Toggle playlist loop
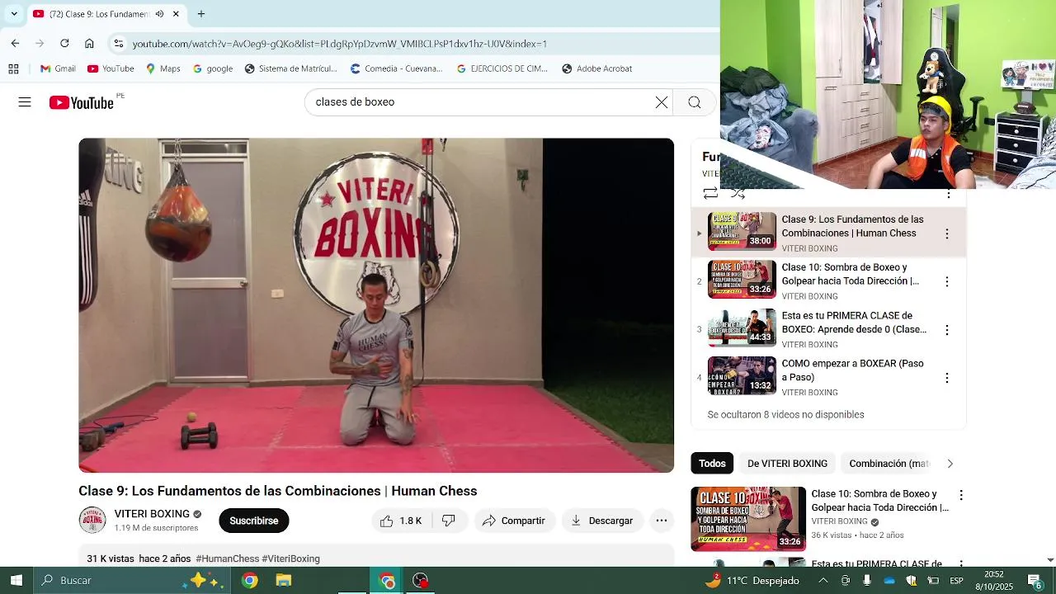 point(710,194)
